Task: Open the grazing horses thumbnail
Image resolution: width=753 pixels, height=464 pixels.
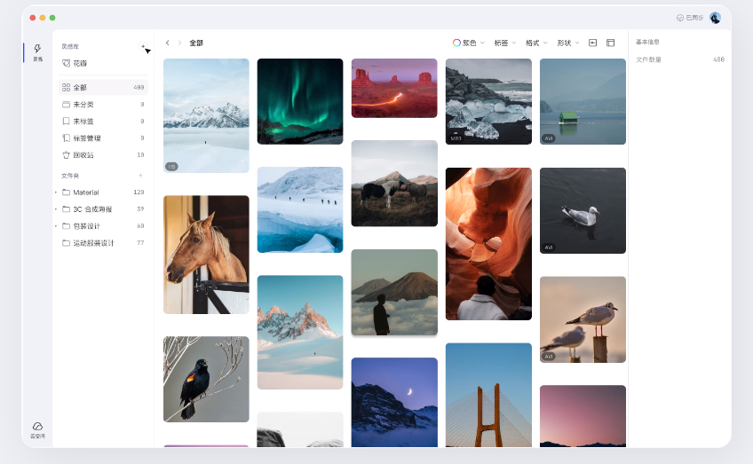Action: [x=394, y=184]
